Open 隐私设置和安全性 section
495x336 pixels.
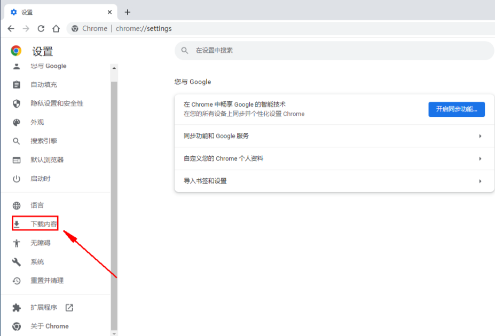coord(57,103)
